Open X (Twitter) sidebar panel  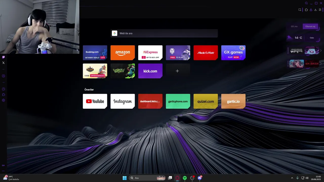[x=3, y=63]
